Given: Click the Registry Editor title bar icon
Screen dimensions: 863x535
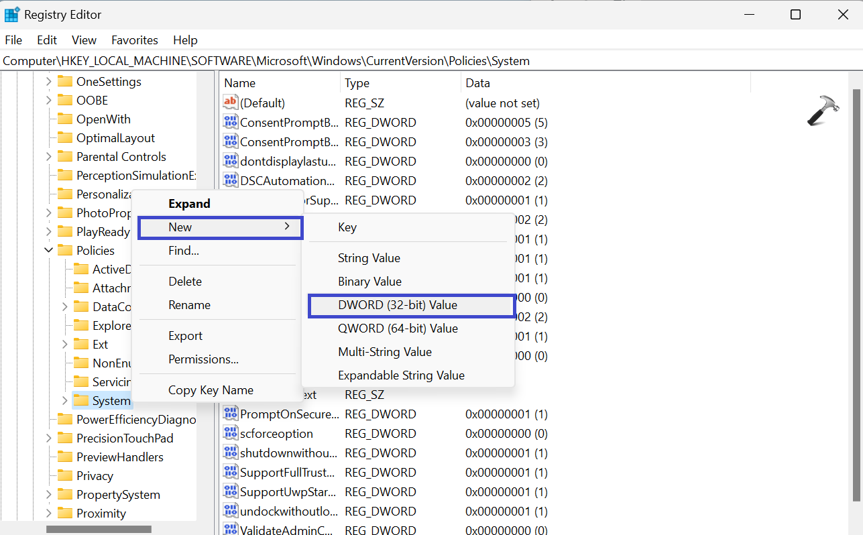Looking at the screenshot, I should (12, 14).
